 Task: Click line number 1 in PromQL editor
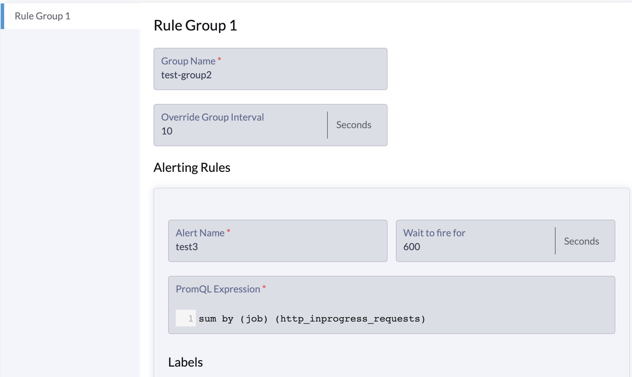(190, 319)
